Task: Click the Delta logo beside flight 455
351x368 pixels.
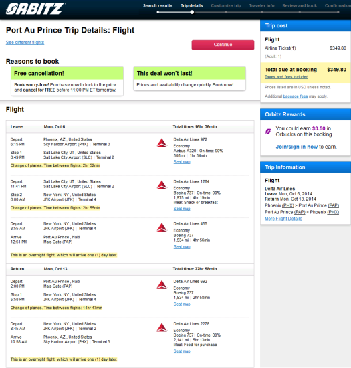Action: (162, 227)
